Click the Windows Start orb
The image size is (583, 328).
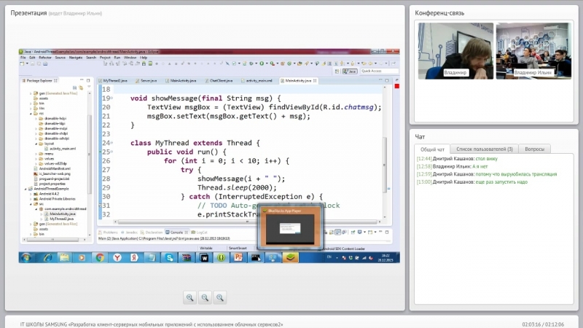(26, 258)
